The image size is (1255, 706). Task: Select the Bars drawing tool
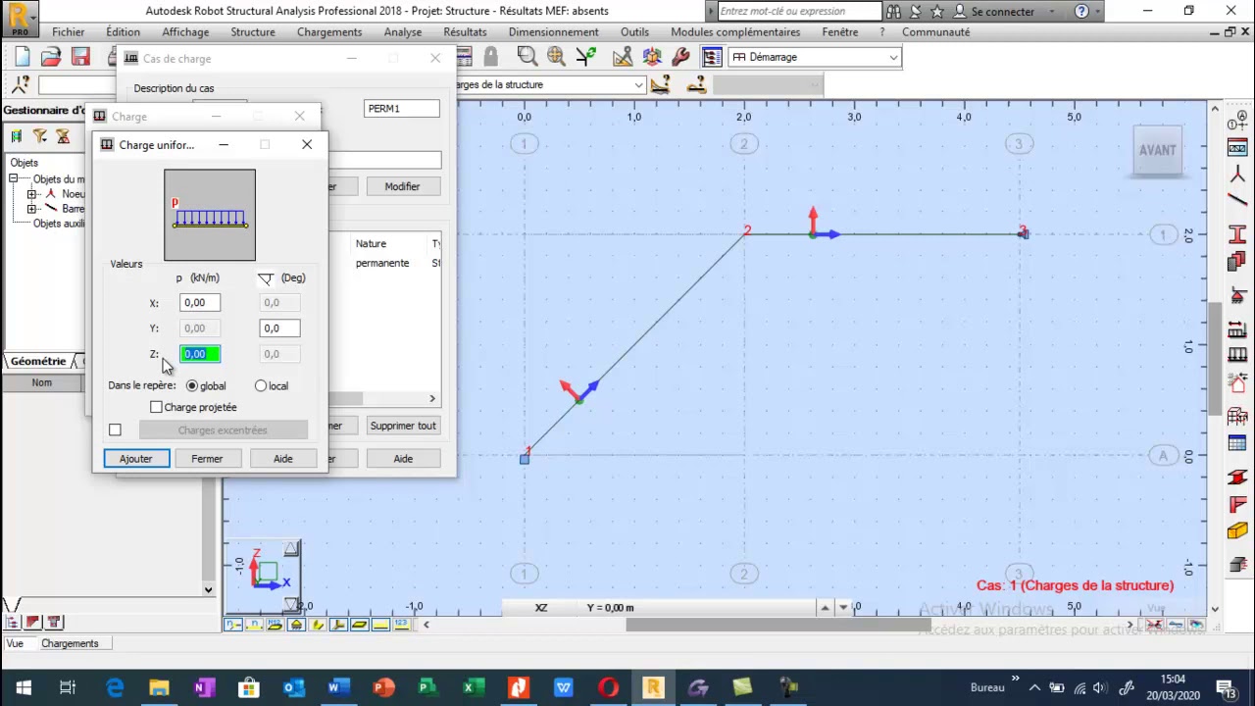tap(1237, 200)
